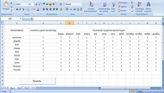Click the Decrease Font Size icon

click(39, 4)
